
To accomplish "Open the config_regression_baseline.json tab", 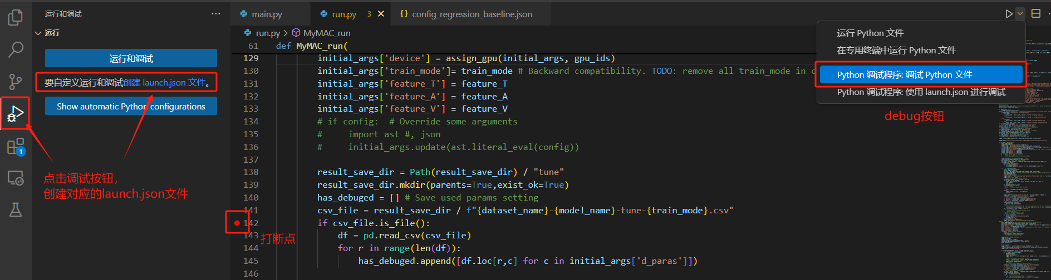I will (x=472, y=14).
